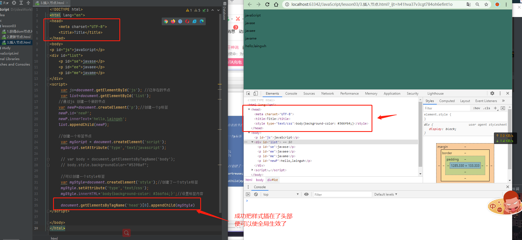This screenshot has width=522, height=240.
Task: Open Default levels dropdown in console
Action: [x=386, y=194]
